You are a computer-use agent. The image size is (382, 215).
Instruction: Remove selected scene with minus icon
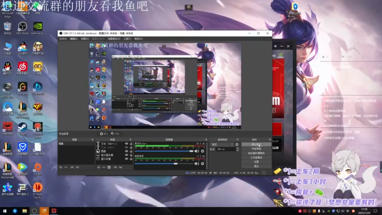click(x=66, y=167)
